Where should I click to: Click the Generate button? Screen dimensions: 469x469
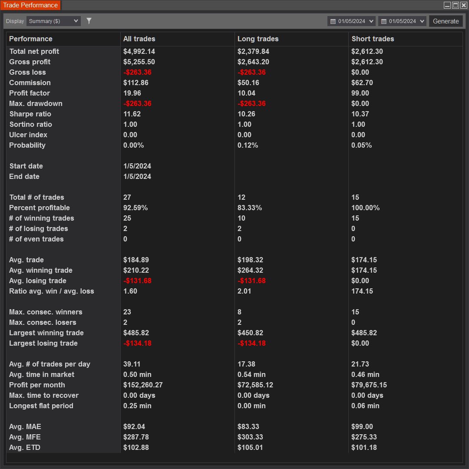click(x=446, y=20)
